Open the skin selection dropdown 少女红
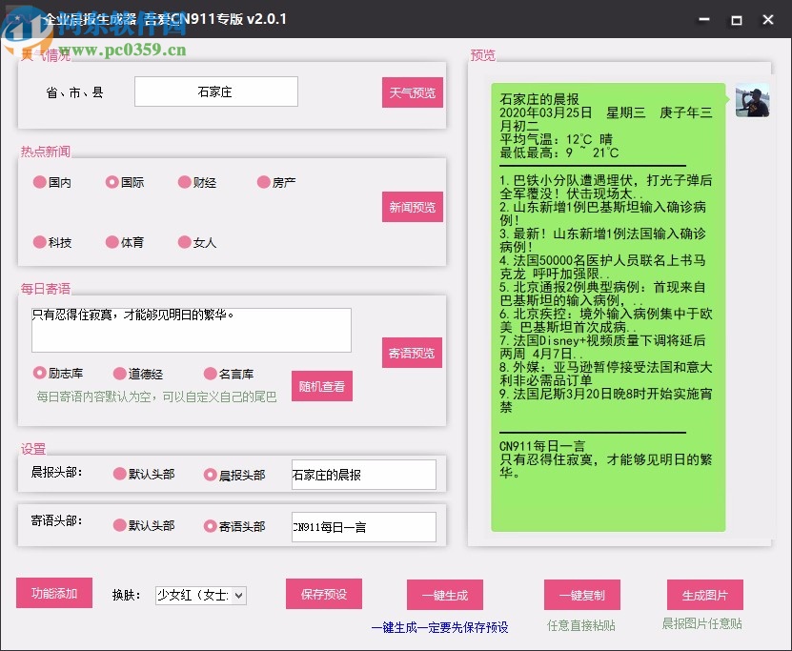 200,595
